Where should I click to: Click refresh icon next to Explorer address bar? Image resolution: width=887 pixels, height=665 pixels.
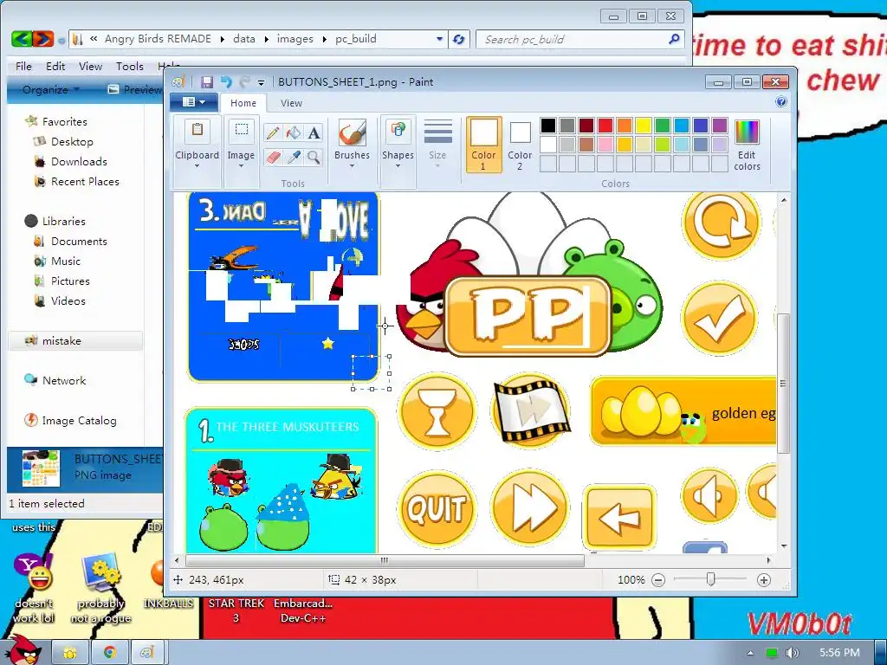tap(459, 39)
